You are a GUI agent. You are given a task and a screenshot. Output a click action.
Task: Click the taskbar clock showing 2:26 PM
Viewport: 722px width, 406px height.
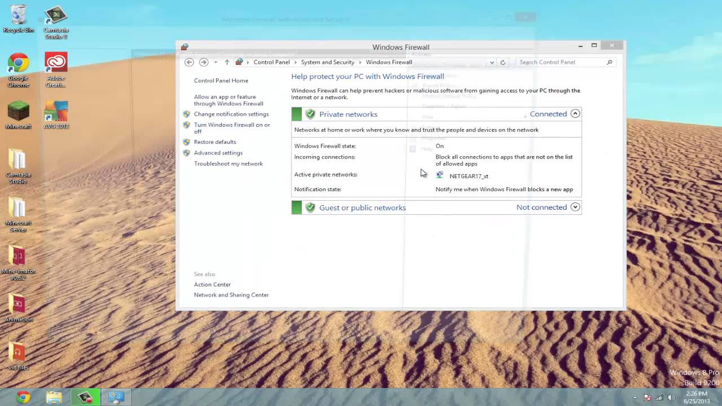[697, 397]
